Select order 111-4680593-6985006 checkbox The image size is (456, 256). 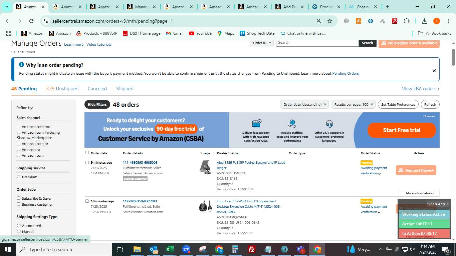(87, 163)
